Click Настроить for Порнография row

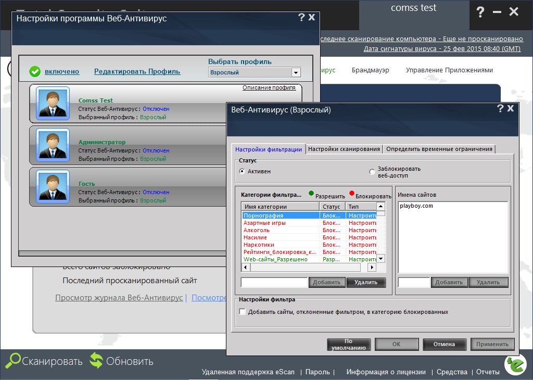pos(362,216)
